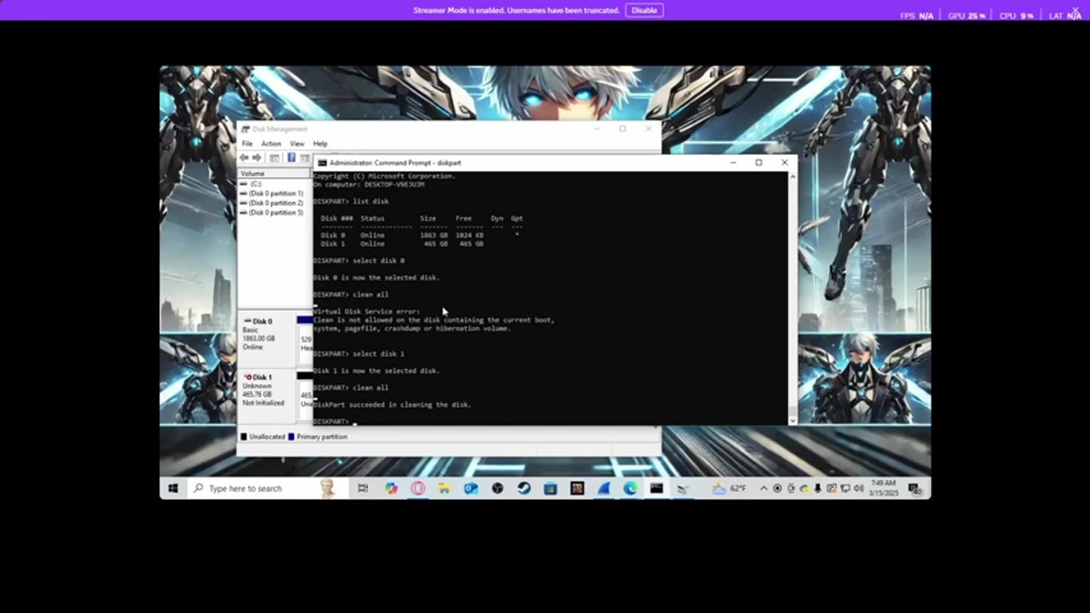Open Task View on the taskbar
The height and width of the screenshot is (613, 1090).
point(363,488)
